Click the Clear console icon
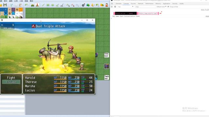The height and width of the screenshot is (117, 209). pyautogui.click(x=115, y=6)
